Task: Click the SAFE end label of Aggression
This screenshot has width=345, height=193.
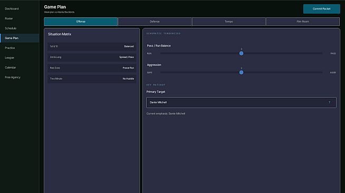Action: 149,73
